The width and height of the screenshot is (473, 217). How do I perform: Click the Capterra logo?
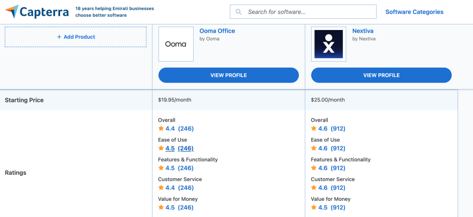pyautogui.click(x=37, y=12)
